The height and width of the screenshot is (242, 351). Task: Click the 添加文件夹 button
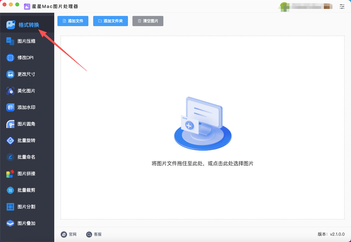point(110,21)
